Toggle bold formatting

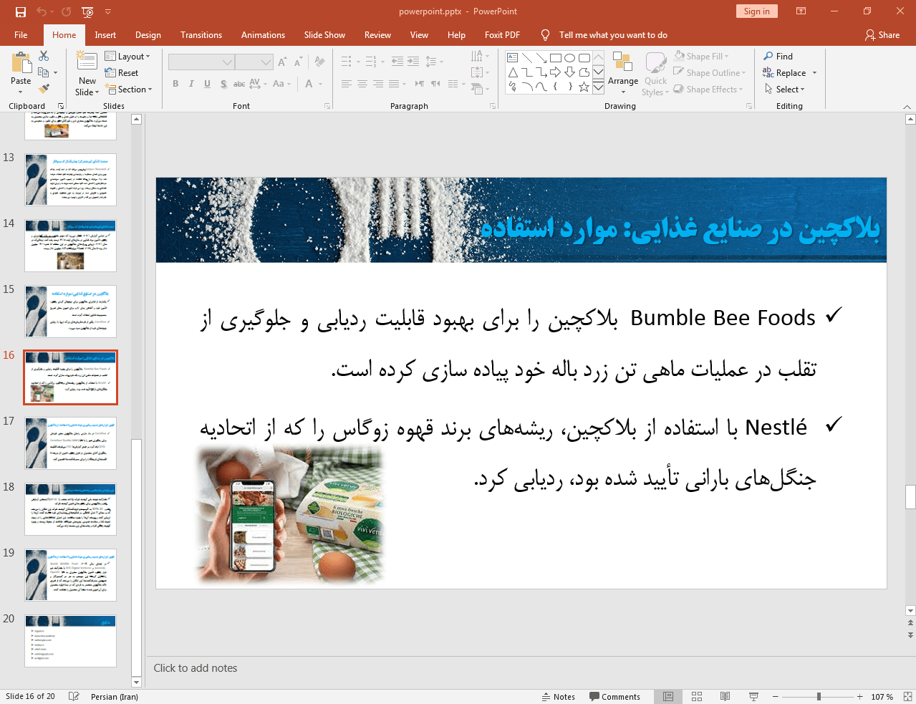point(175,84)
